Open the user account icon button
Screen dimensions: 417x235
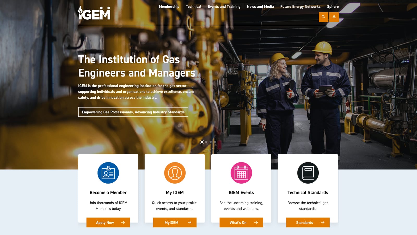pos(334,17)
